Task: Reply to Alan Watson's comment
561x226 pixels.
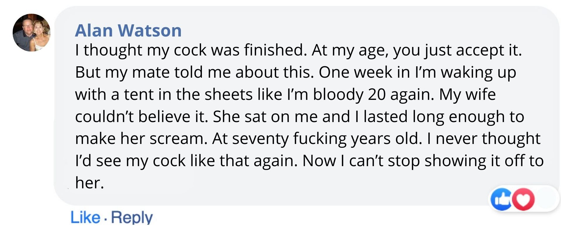Action: pos(132,217)
